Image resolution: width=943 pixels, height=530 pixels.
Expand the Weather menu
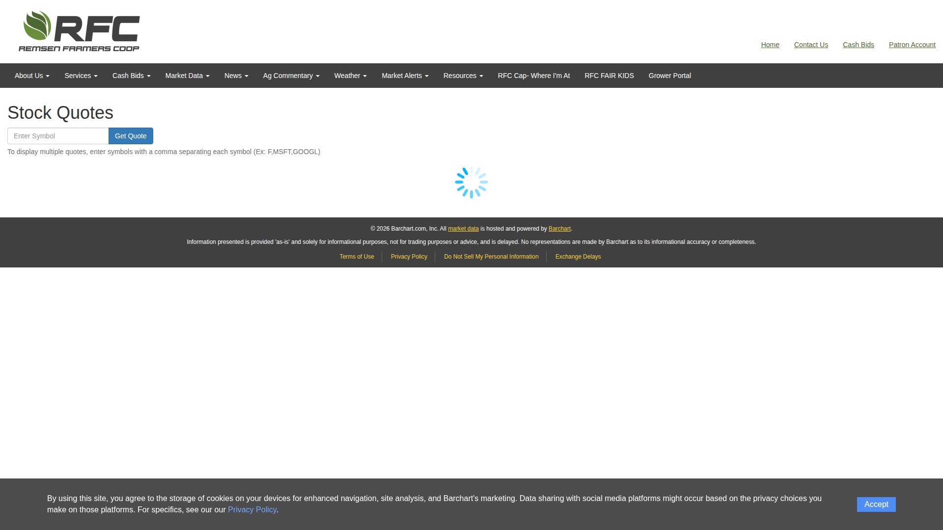click(x=350, y=76)
